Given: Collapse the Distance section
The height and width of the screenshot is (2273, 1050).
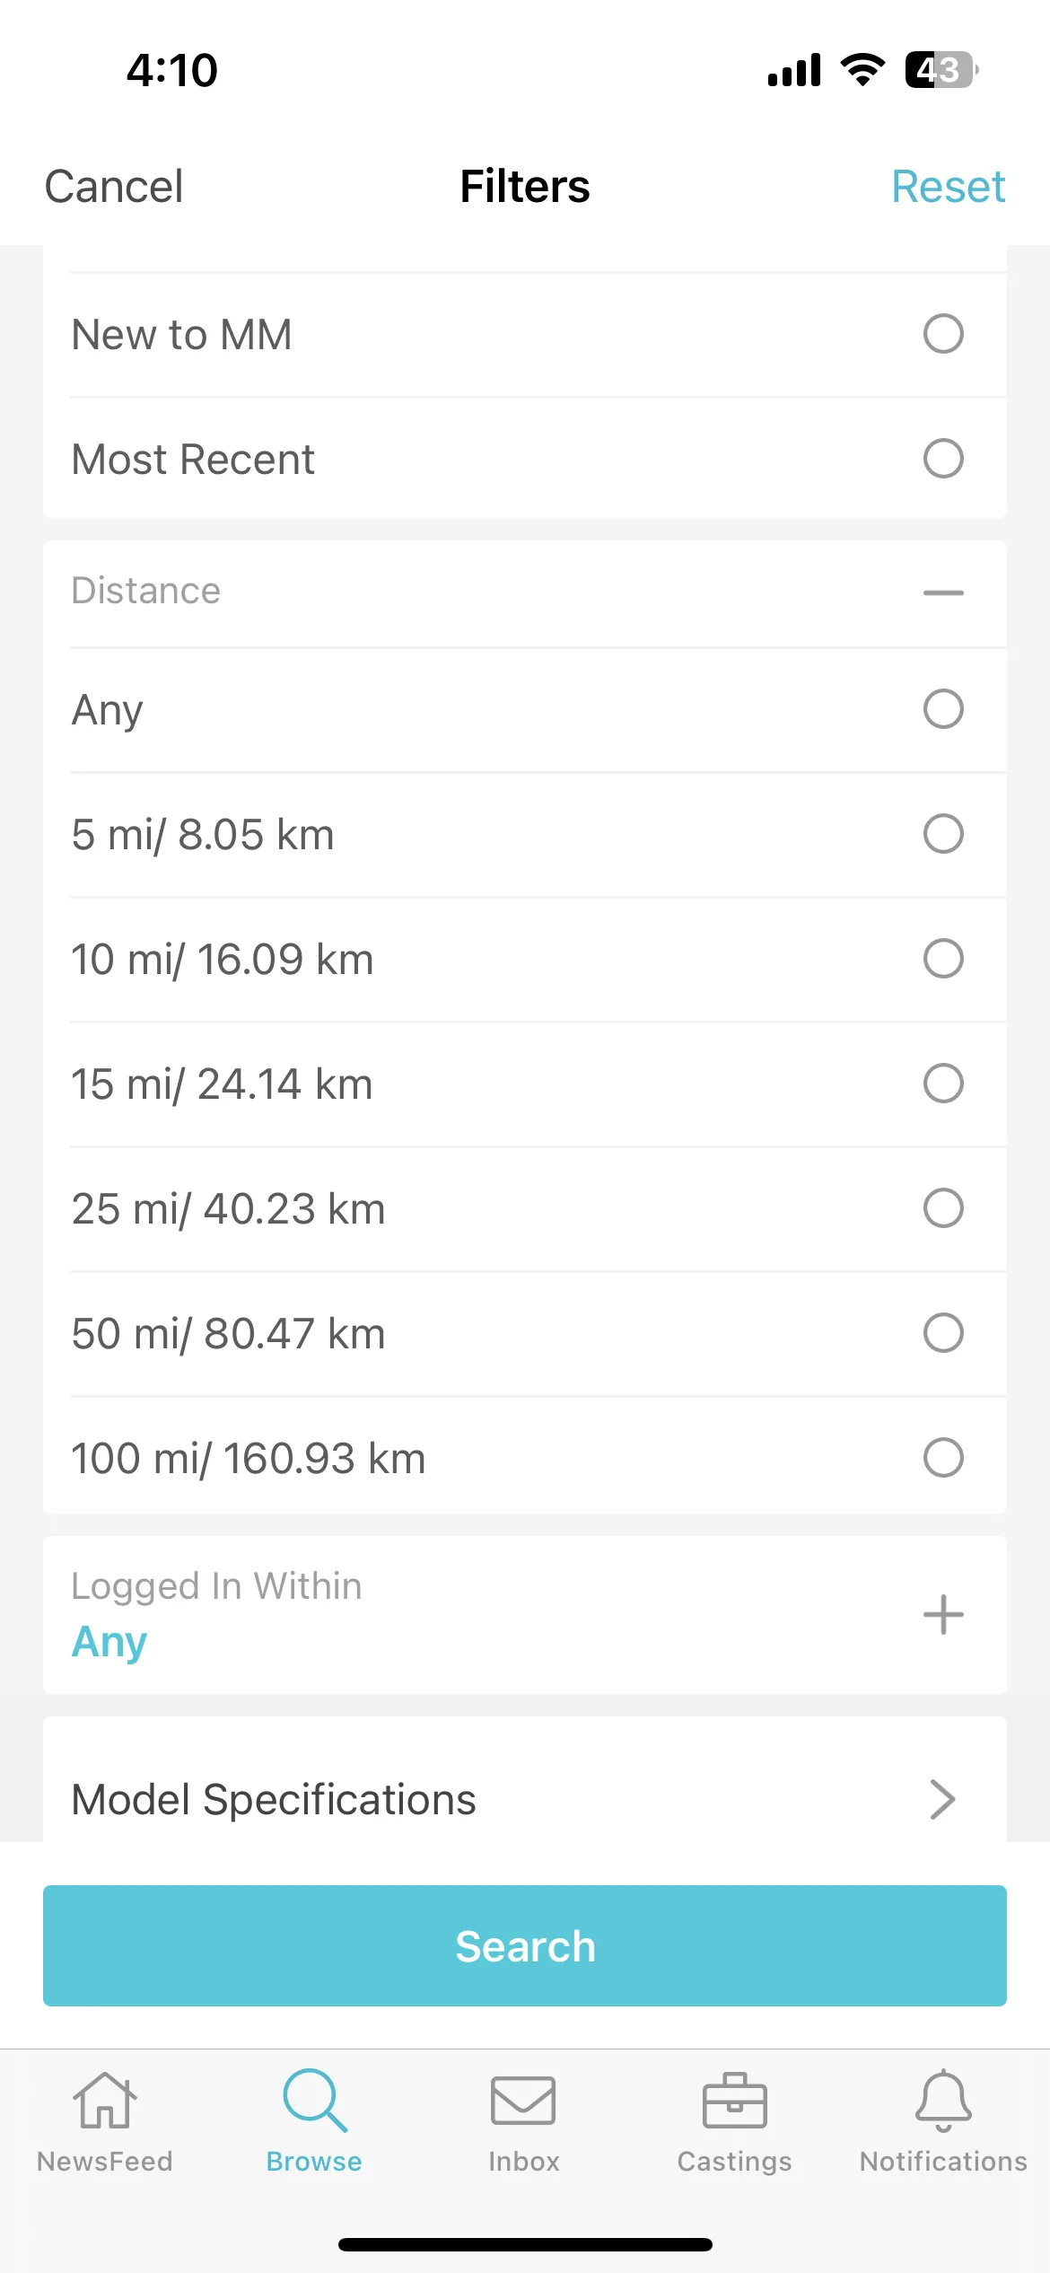Looking at the screenshot, I should (x=943, y=592).
